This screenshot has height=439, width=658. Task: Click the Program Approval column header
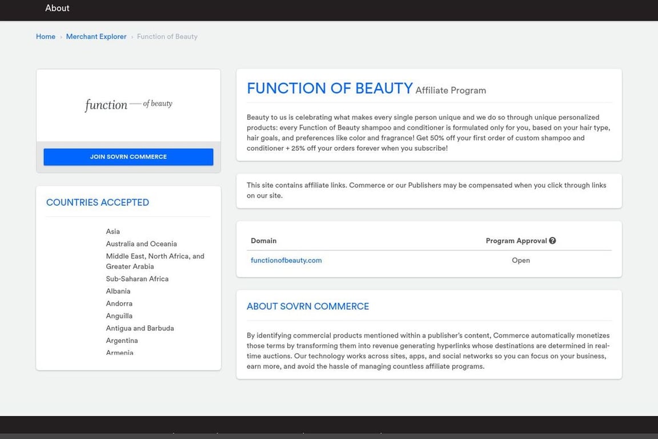coord(516,241)
